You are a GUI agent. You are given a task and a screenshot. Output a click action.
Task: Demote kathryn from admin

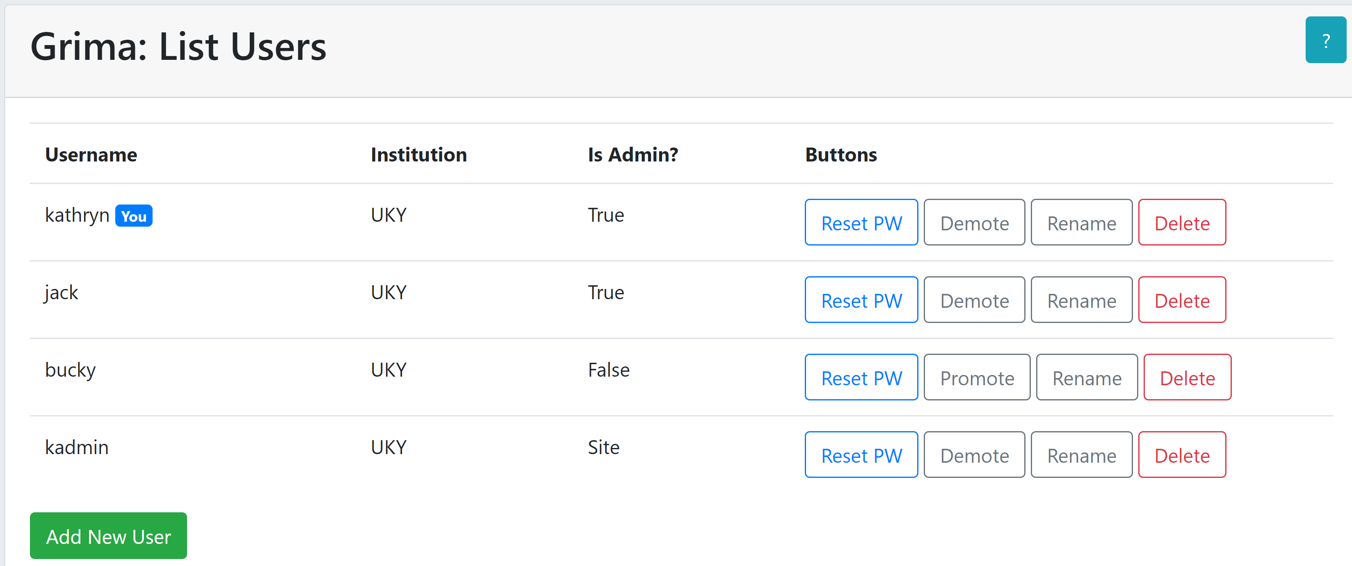974,223
